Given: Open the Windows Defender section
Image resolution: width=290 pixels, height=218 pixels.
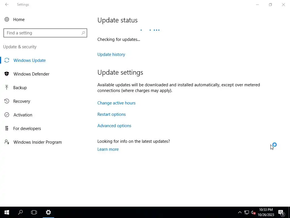Looking at the screenshot, I should [x=31, y=74].
